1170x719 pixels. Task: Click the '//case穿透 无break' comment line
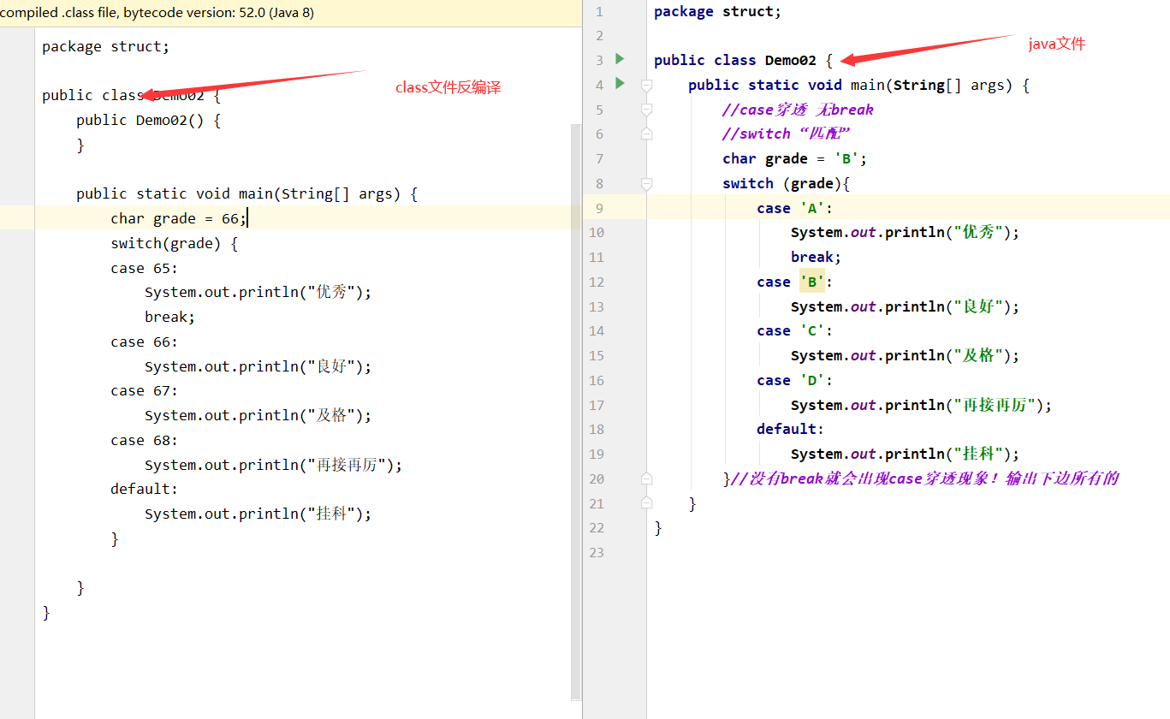[x=798, y=110]
